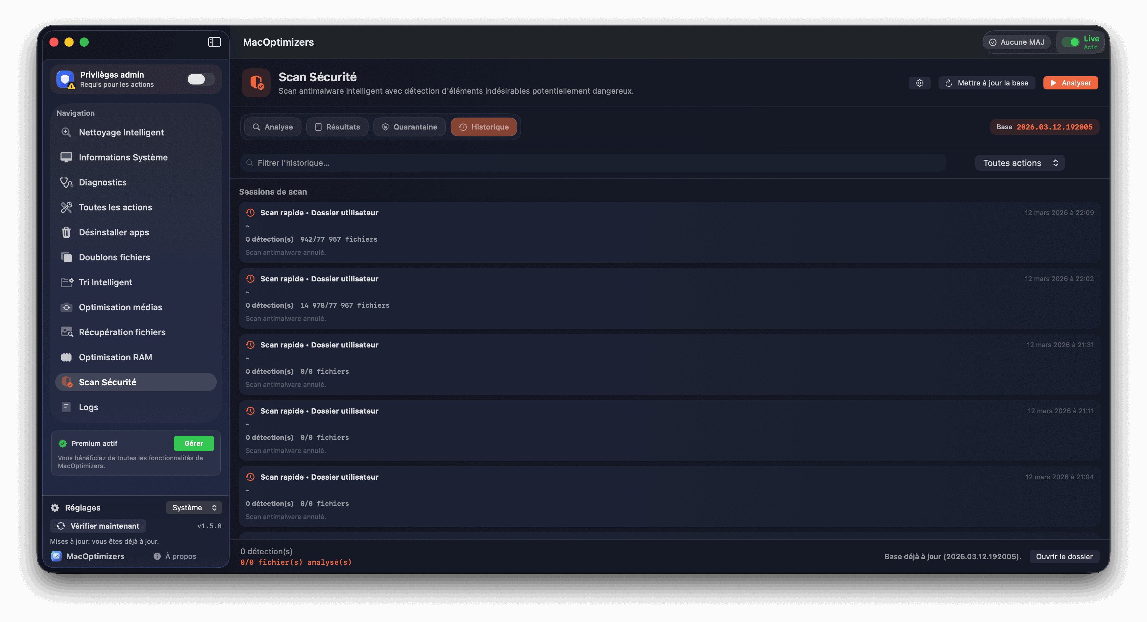Viewport: 1147px width, 622px height.
Task: Select the Nettoyage Intelligent sidebar icon
Action: (66, 132)
